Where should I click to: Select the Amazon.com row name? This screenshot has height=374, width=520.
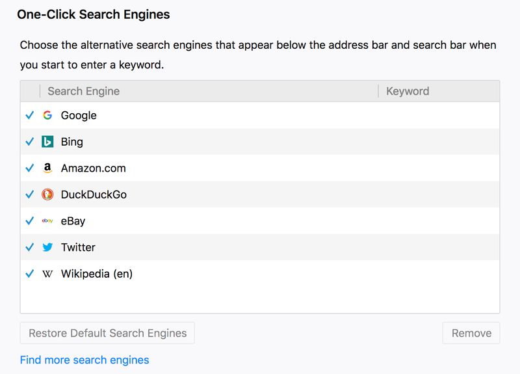[x=94, y=168]
